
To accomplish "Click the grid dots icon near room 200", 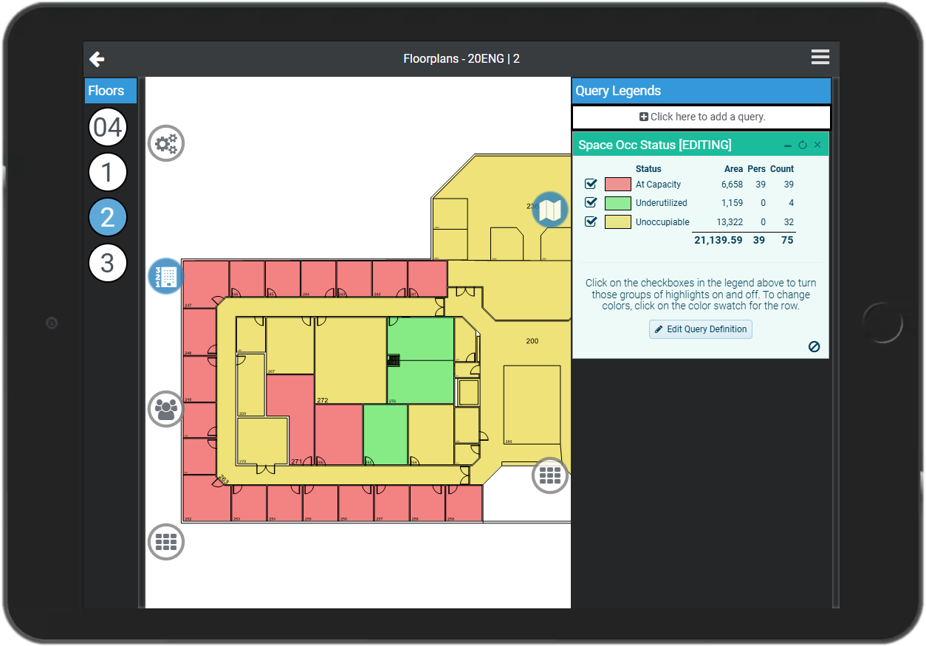I will click(x=550, y=476).
